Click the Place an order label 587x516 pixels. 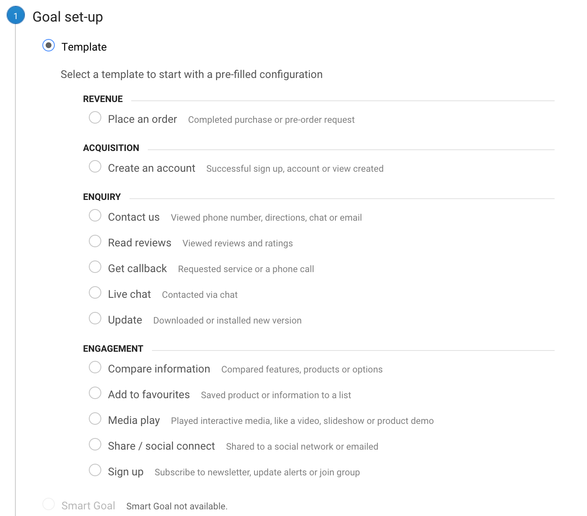pos(142,119)
